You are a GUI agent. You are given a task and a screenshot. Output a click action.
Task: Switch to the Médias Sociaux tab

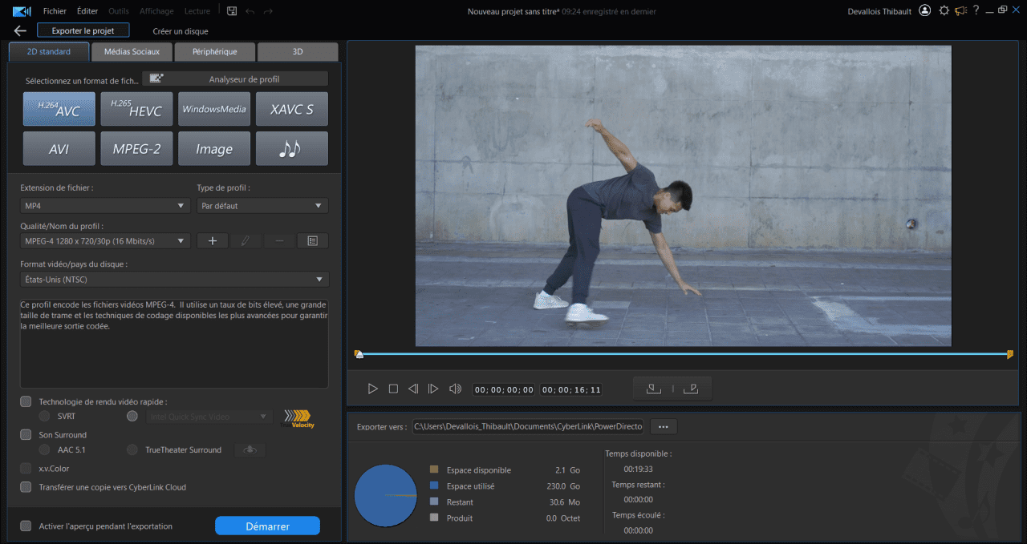click(x=131, y=50)
